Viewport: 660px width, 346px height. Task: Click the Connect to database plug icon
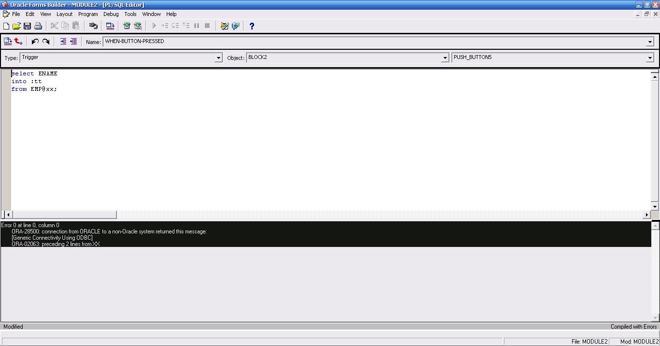[x=93, y=26]
